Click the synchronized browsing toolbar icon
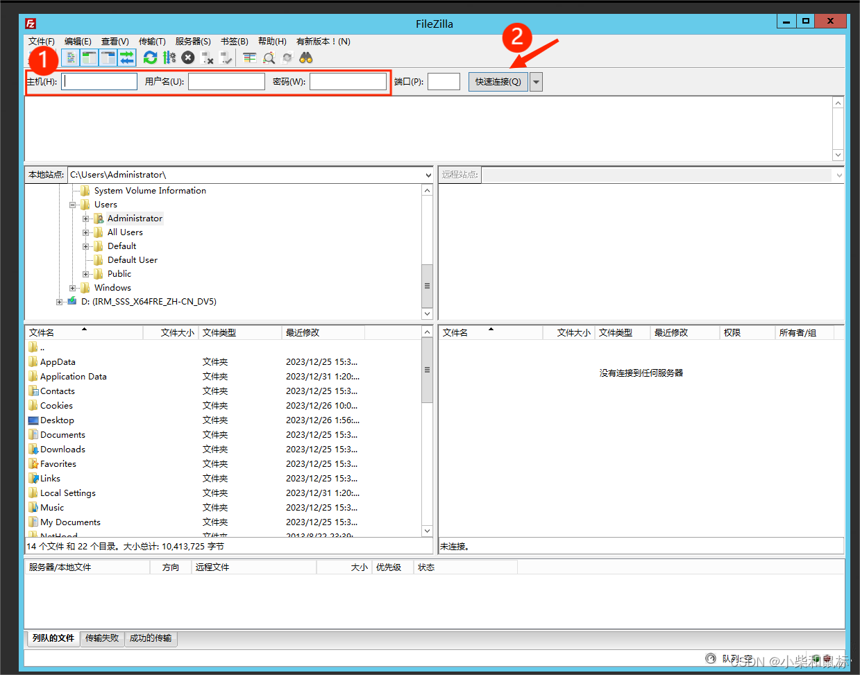The width and height of the screenshot is (860, 675). 287,58
